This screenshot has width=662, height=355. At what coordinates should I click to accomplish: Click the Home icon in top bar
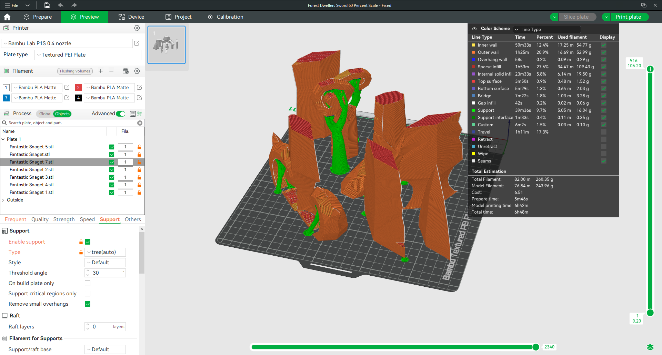point(7,17)
